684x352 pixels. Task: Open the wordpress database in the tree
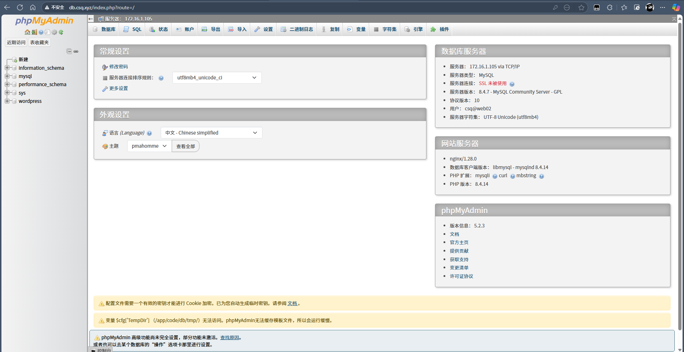[x=30, y=101]
